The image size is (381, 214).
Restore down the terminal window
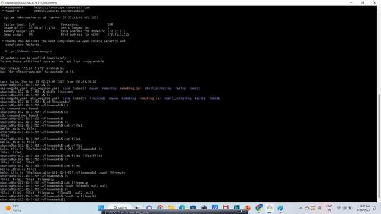tap(363, 2)
